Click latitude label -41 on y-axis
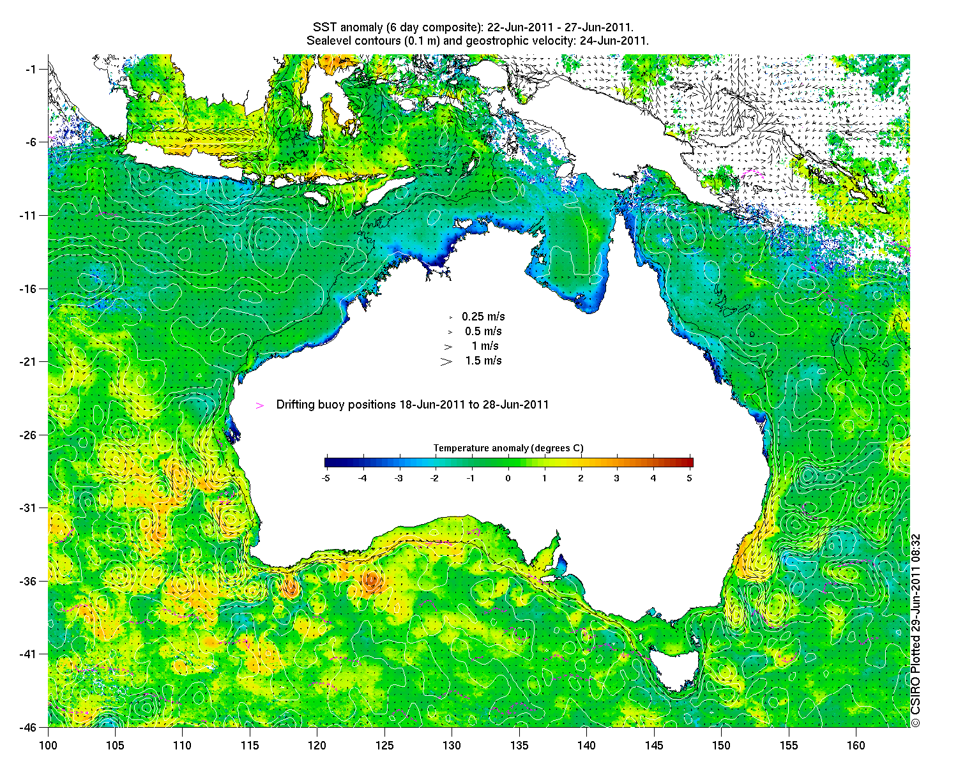958x782 pixels. (30, 654)
